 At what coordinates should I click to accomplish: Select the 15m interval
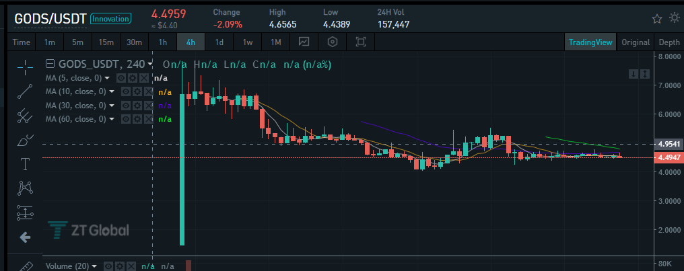click(x=106, y=42)
